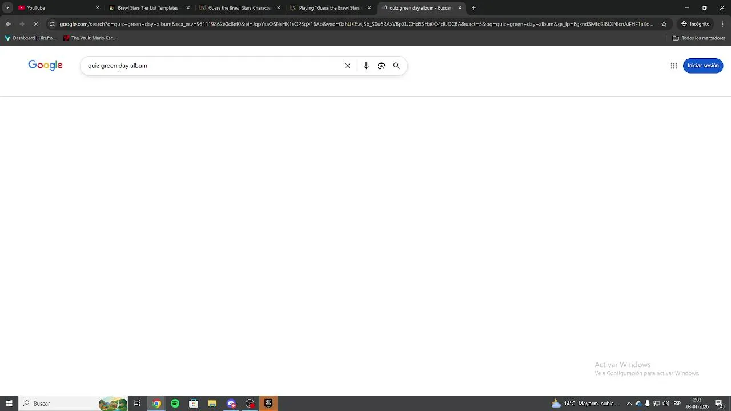Screen dimensions: 731x411
Task: Open a new browser tab
Action: pyautogui.click(x=473, y=8)
